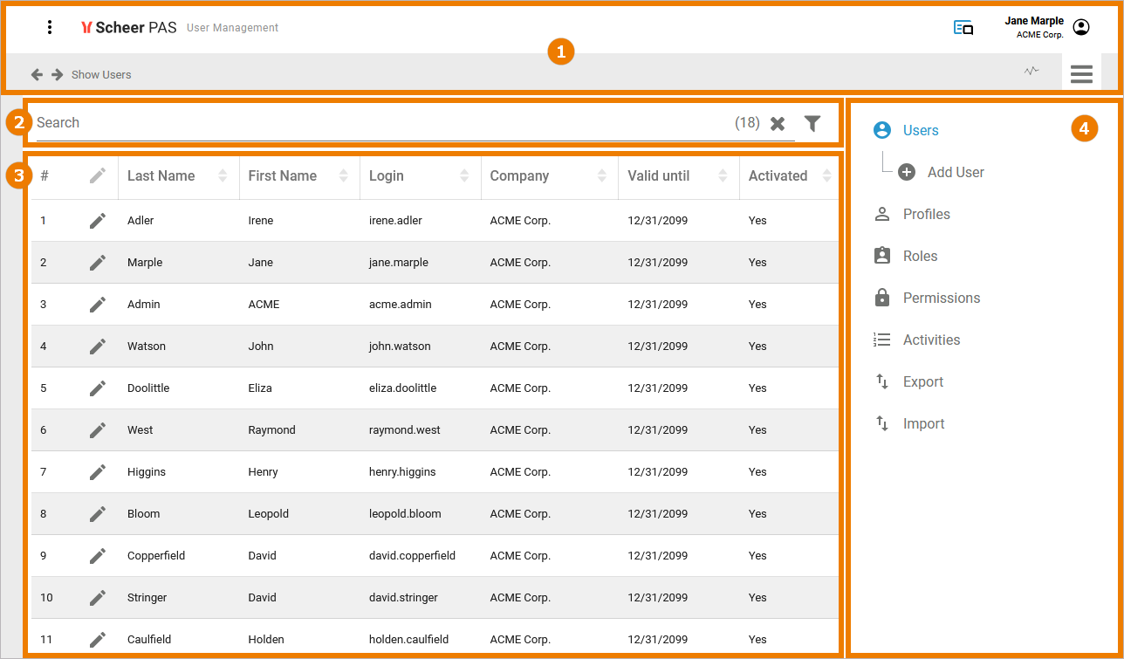Go to Roles section
1124x659 pixels.
click(920, 256)
